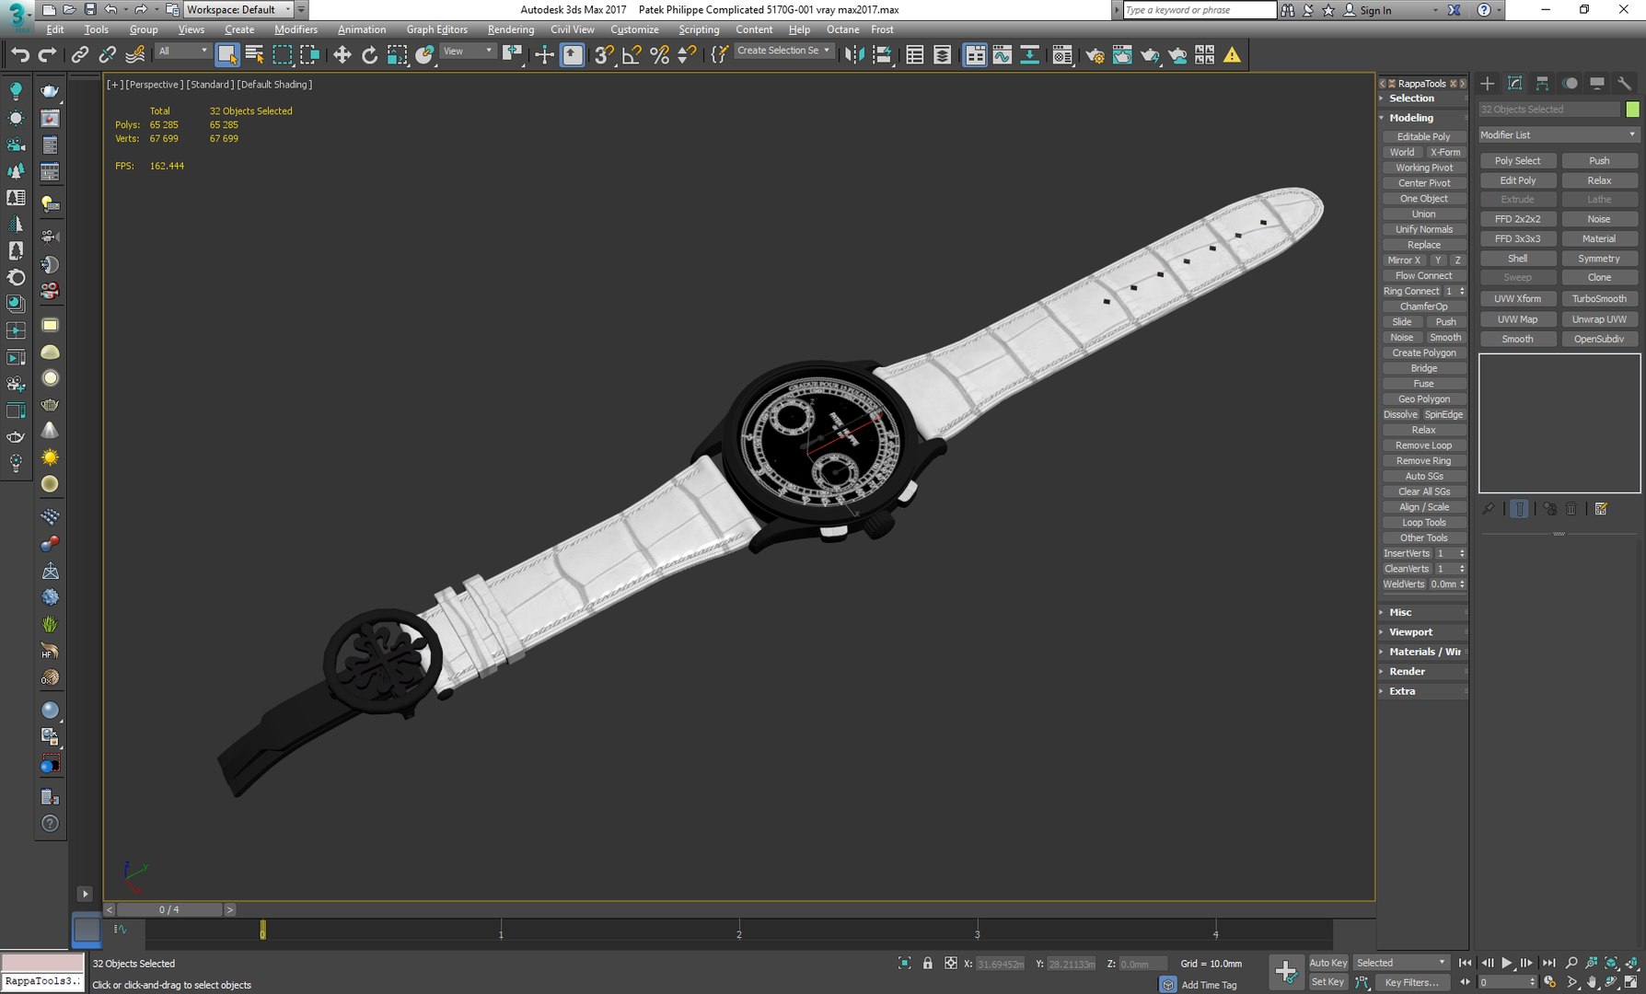
Task: Click the Unwrap UVW button
Action: 1599,319
